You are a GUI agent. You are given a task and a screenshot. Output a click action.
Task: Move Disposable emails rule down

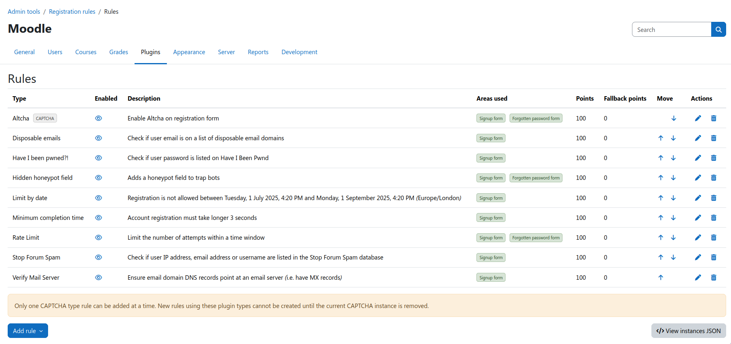[673, 138]
